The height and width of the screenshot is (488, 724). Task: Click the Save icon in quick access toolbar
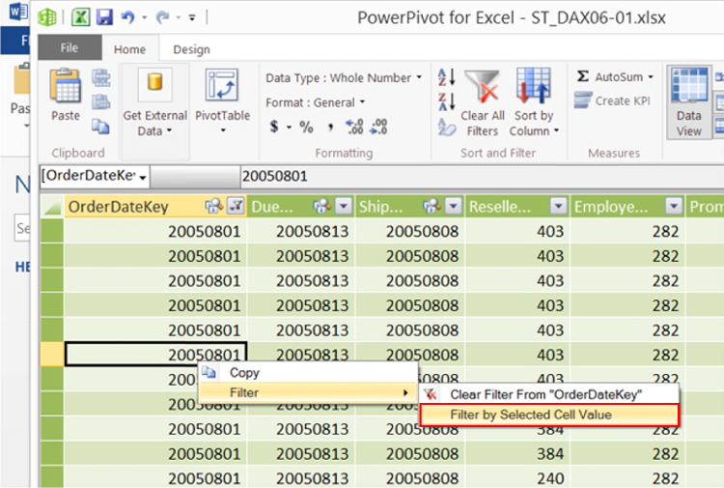(104, 18)
